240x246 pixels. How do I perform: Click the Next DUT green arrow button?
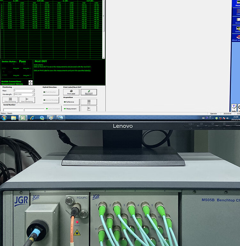[x=89, y=92]
